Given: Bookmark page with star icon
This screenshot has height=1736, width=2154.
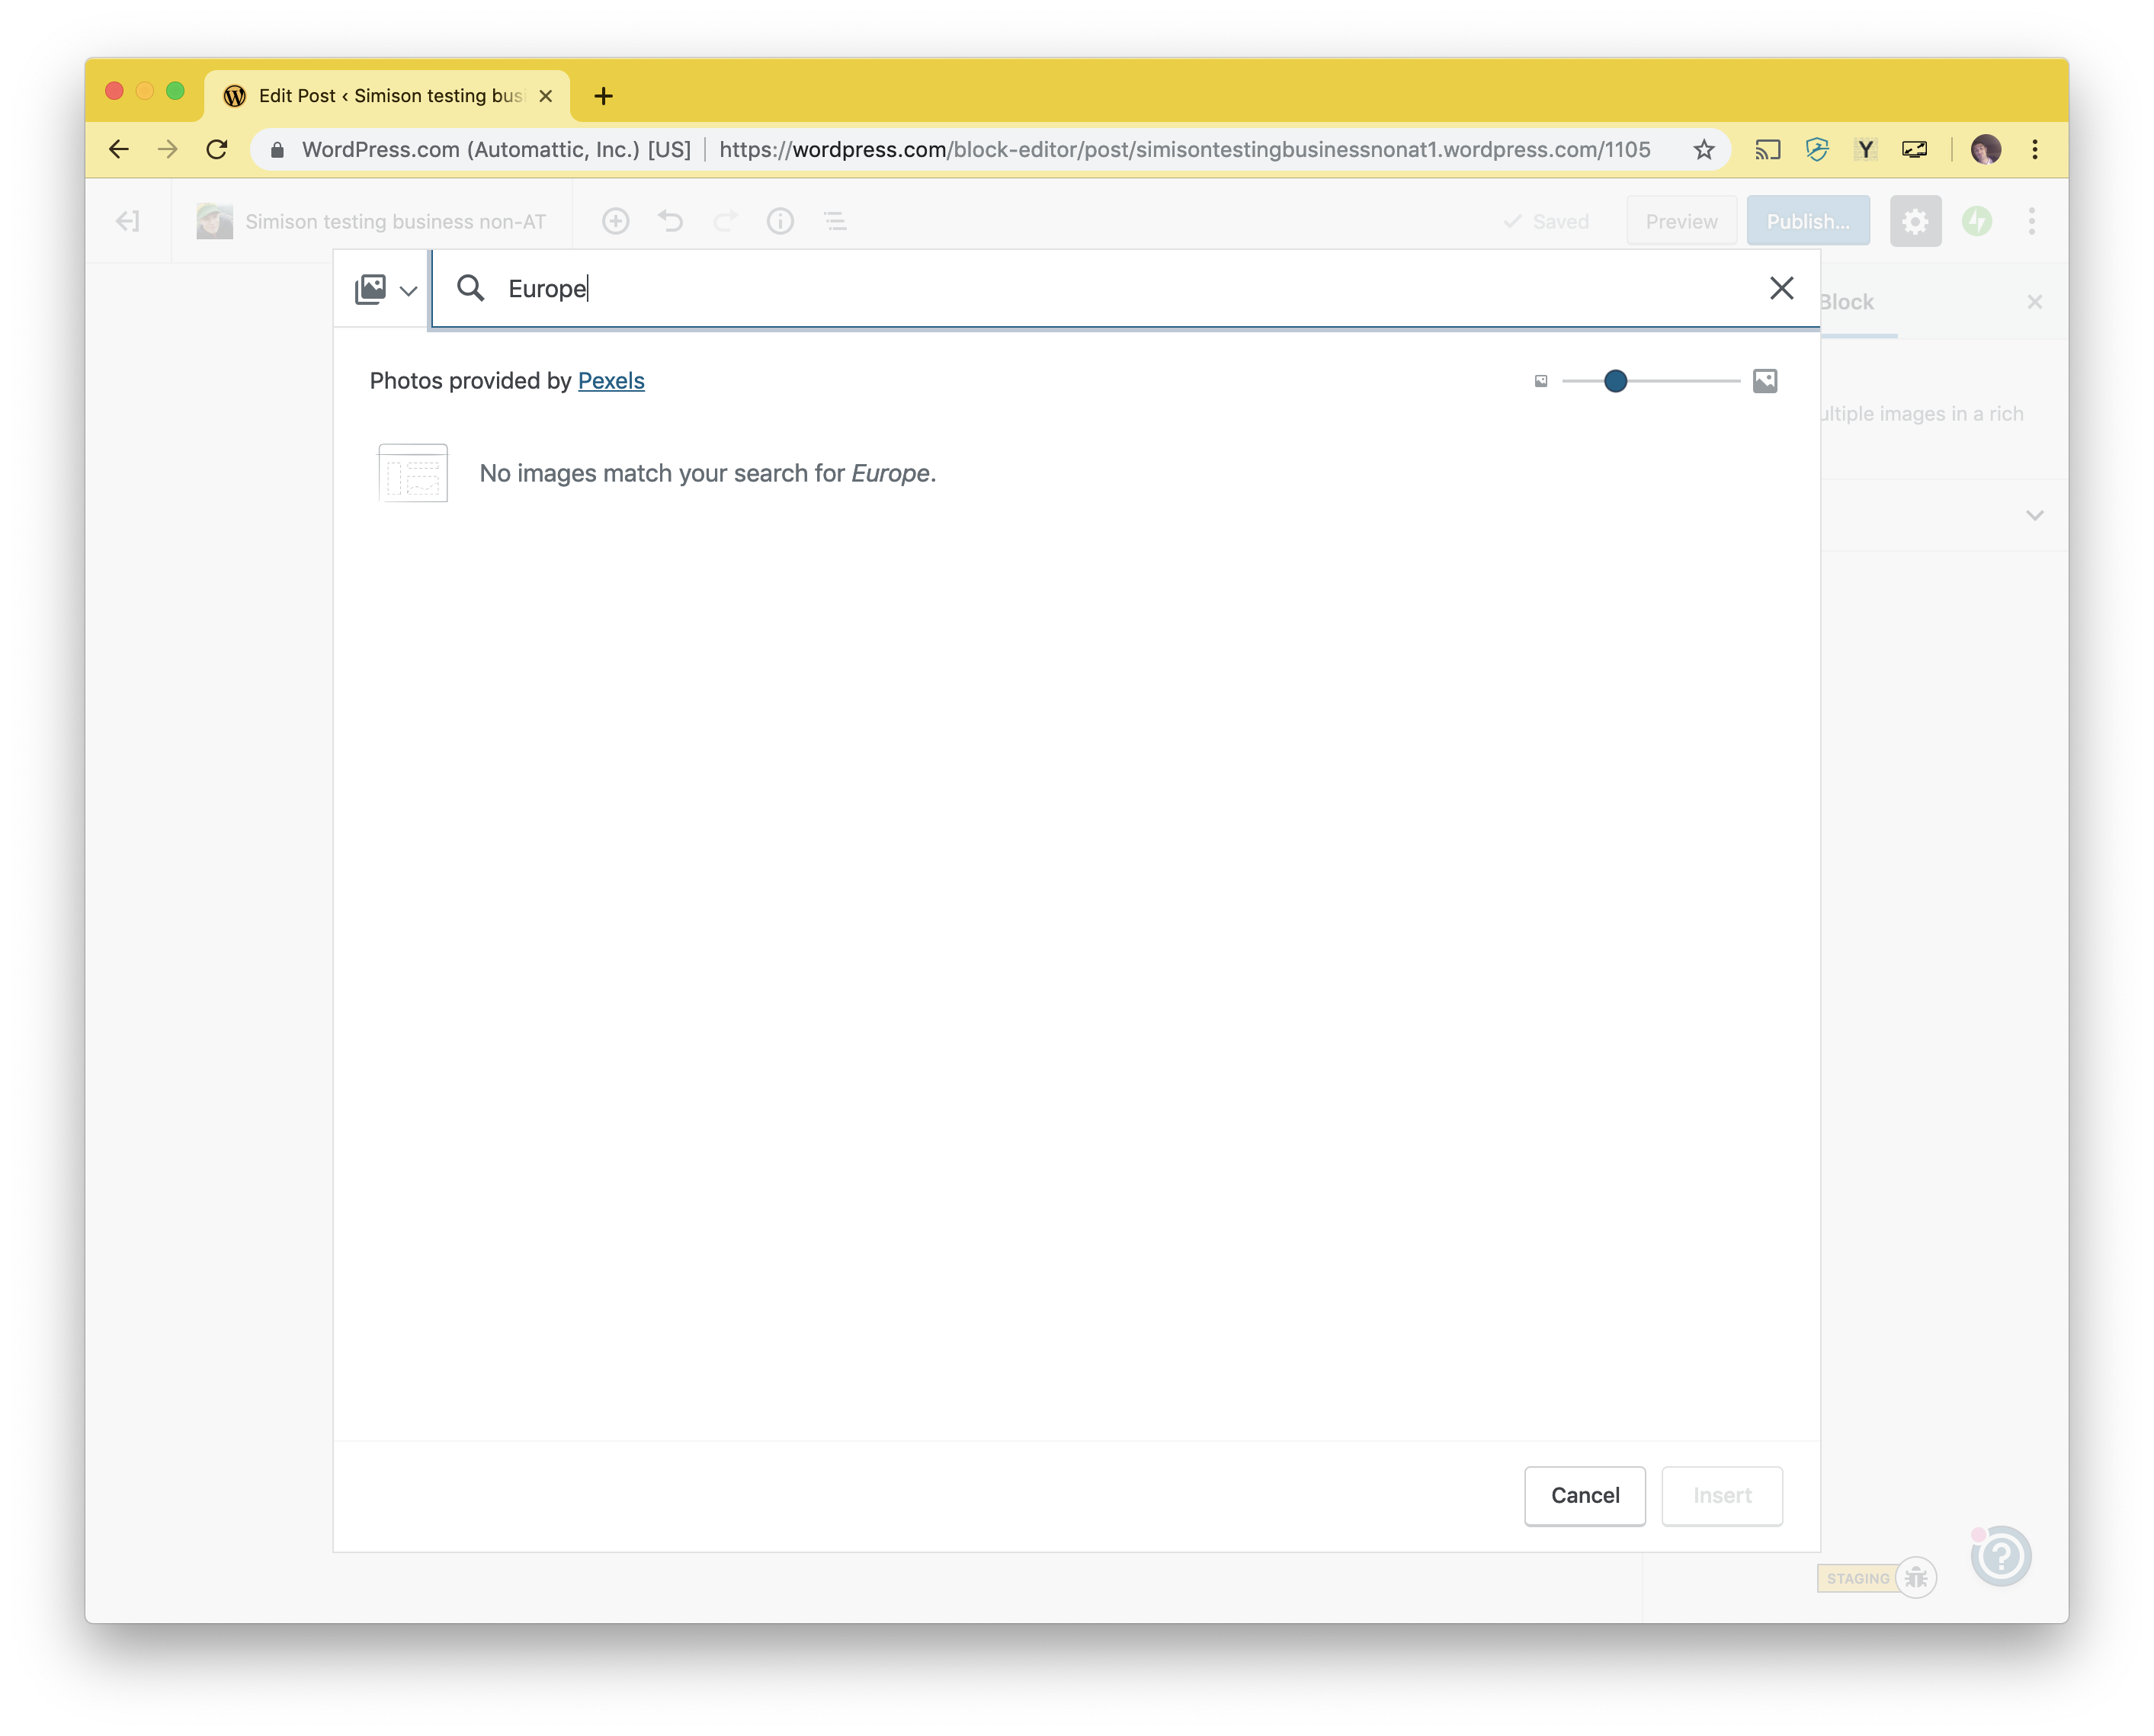Looking at the screenshot, I should 1704,150.
